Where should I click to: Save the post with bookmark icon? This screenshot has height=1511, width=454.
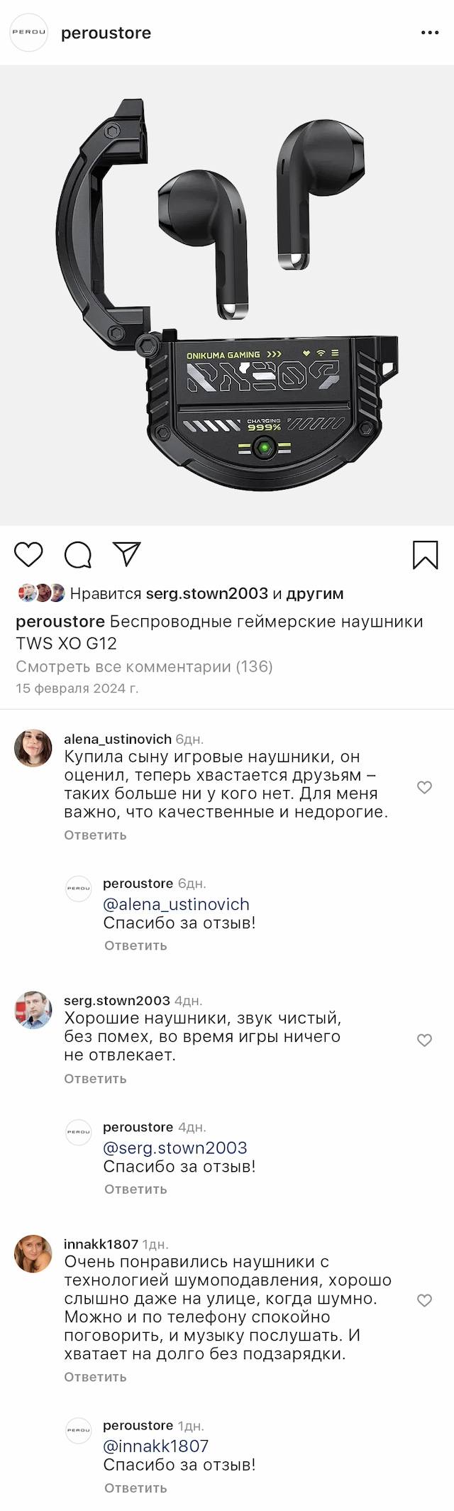(x=425, y=555)
